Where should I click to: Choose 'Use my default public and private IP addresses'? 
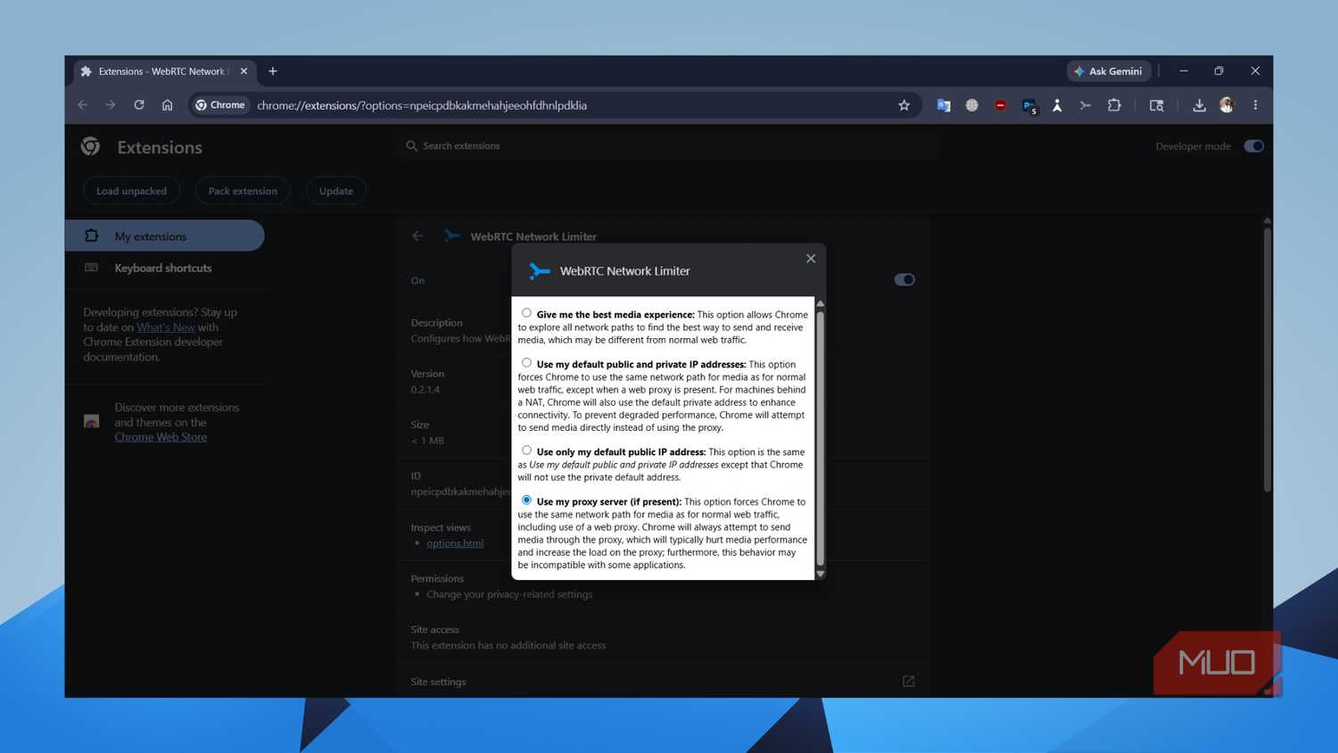(526, 363)
